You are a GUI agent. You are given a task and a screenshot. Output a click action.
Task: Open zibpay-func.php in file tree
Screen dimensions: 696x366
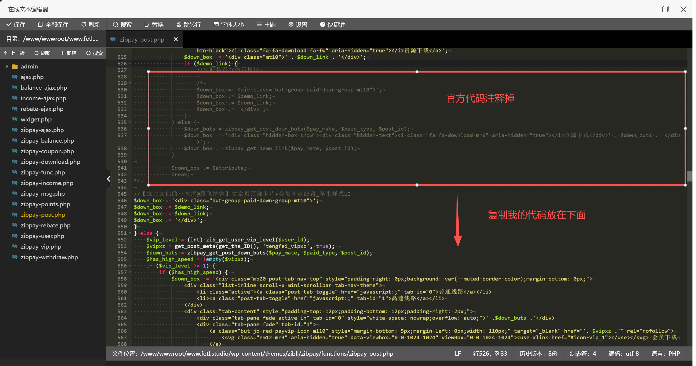(43, 172)
